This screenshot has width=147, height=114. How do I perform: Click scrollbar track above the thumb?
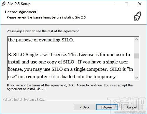pyautogui.click(x=136, y=48)
